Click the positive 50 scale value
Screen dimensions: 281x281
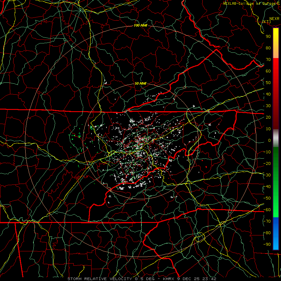[268, 83]
